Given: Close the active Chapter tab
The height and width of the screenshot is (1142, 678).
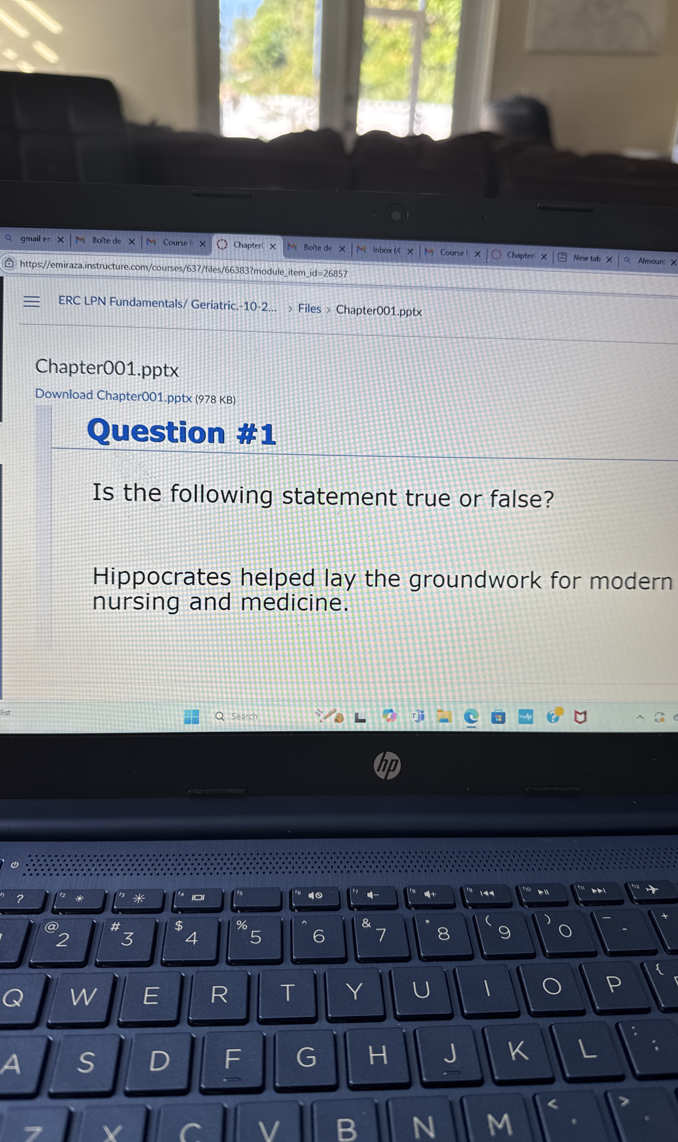Looking at the screenshot, I should point(273,246).
